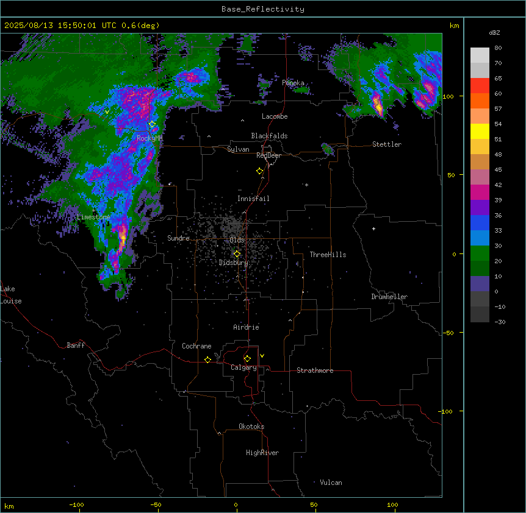Pick the dark blue 36 dBZ legend swatch
This screenshot has height=513, width=526.
tap(480, 222)
